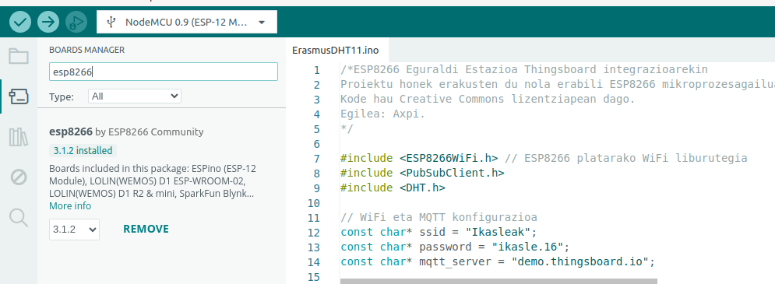Click the esp8266 package title
Viewport: 775px width, 284px height.
pyautogui.click(x=71, y=131)
